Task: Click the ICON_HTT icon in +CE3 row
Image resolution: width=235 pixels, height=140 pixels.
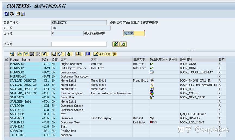Action: pos(152,89)
